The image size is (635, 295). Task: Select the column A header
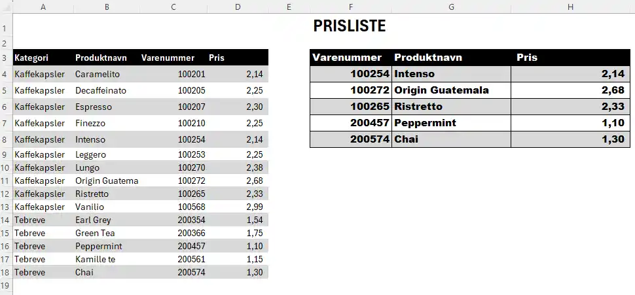click(x=43, y=7)
